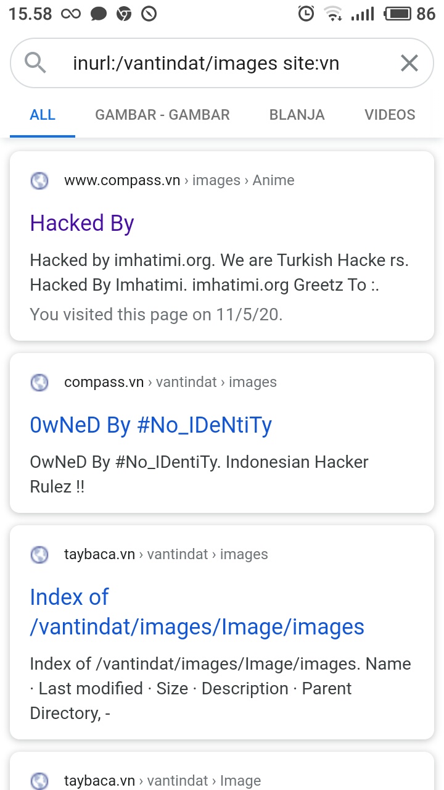444x790 pixels.
Task: Tap globe favicon next to compass.vn vantindat
Action: [x=39, y=383]
